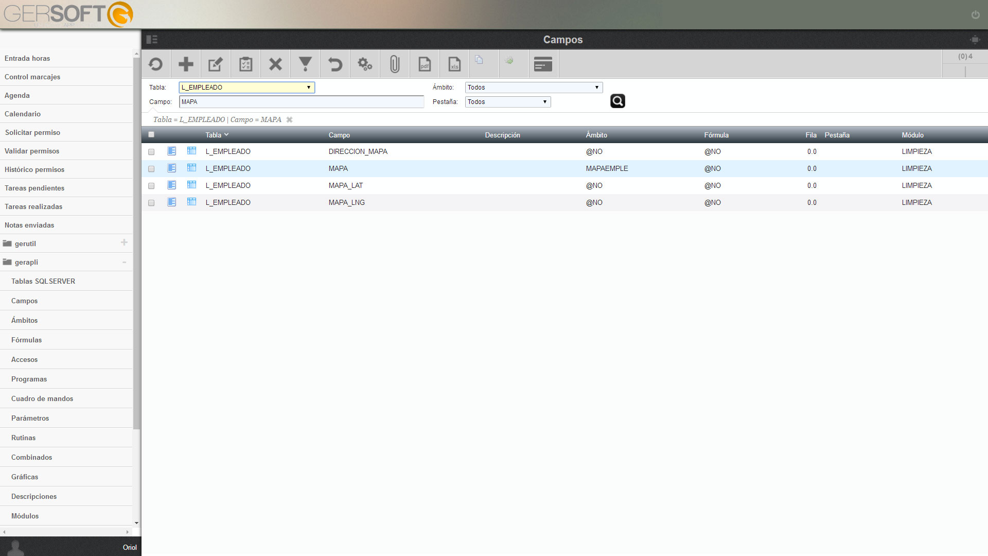Screen dimensions: 988x556
Task: Toggle the select-all header checkbox
Action: [x=151, y=135]
